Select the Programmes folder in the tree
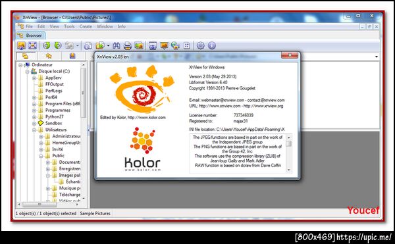Screen dimensions: 395x244 tap(58, 110)
